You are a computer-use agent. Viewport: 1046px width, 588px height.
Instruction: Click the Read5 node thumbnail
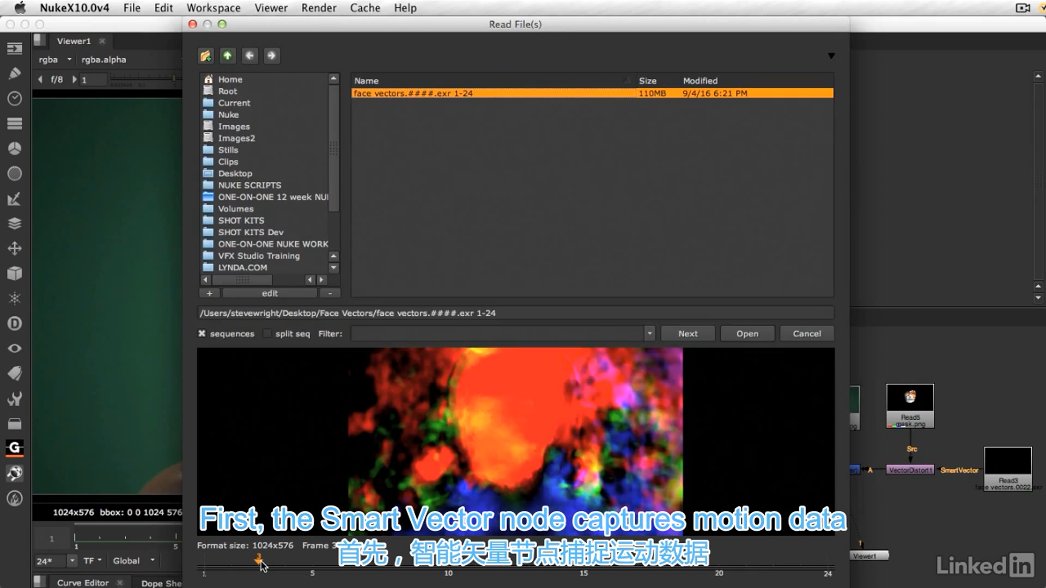point(910,399)
